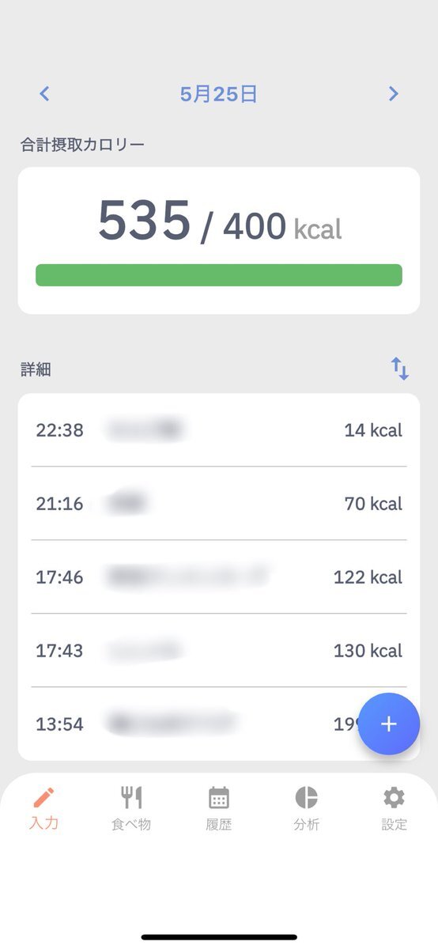Go to previous day with left chevron
The height and width of the screenshot is (949, 438).
click(x=44, y=94)
